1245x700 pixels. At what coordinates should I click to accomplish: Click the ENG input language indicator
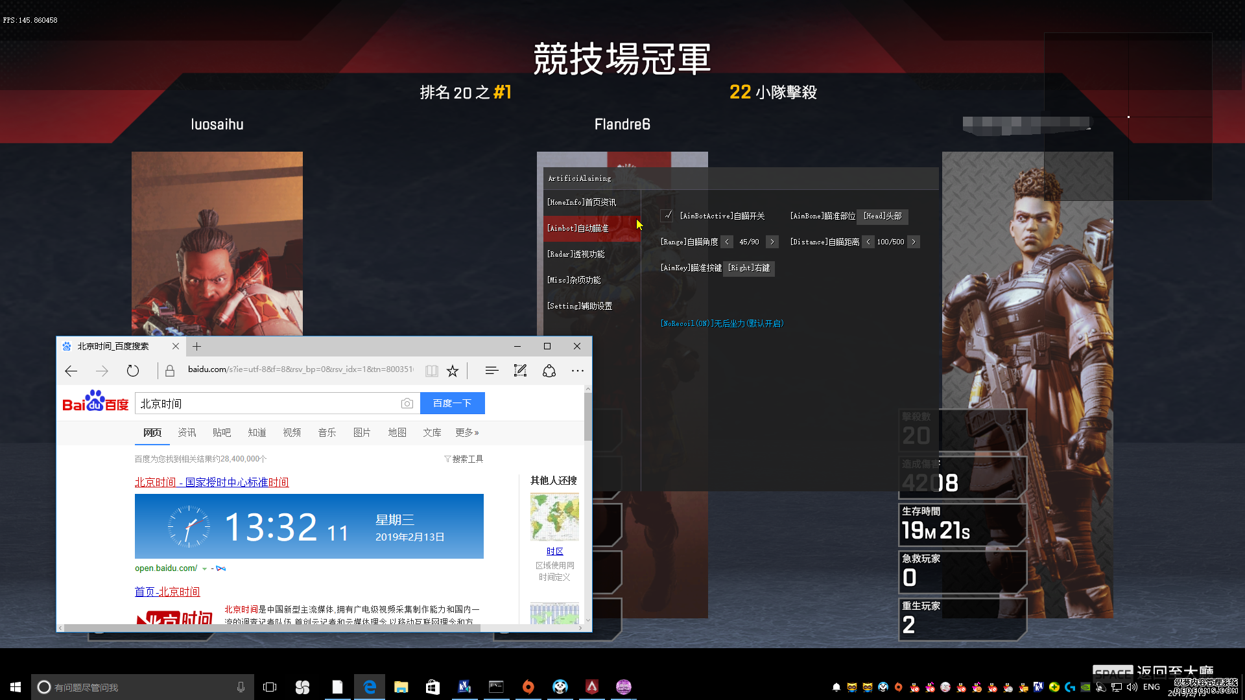point(1152,687)
